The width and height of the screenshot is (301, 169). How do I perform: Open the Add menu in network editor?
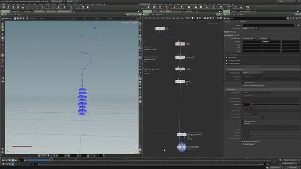point(146,18)
